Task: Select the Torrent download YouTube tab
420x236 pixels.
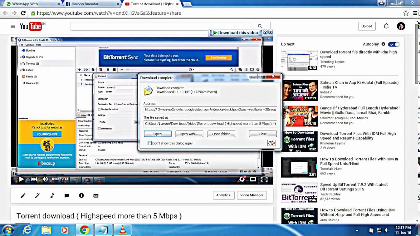Action: 152,4
